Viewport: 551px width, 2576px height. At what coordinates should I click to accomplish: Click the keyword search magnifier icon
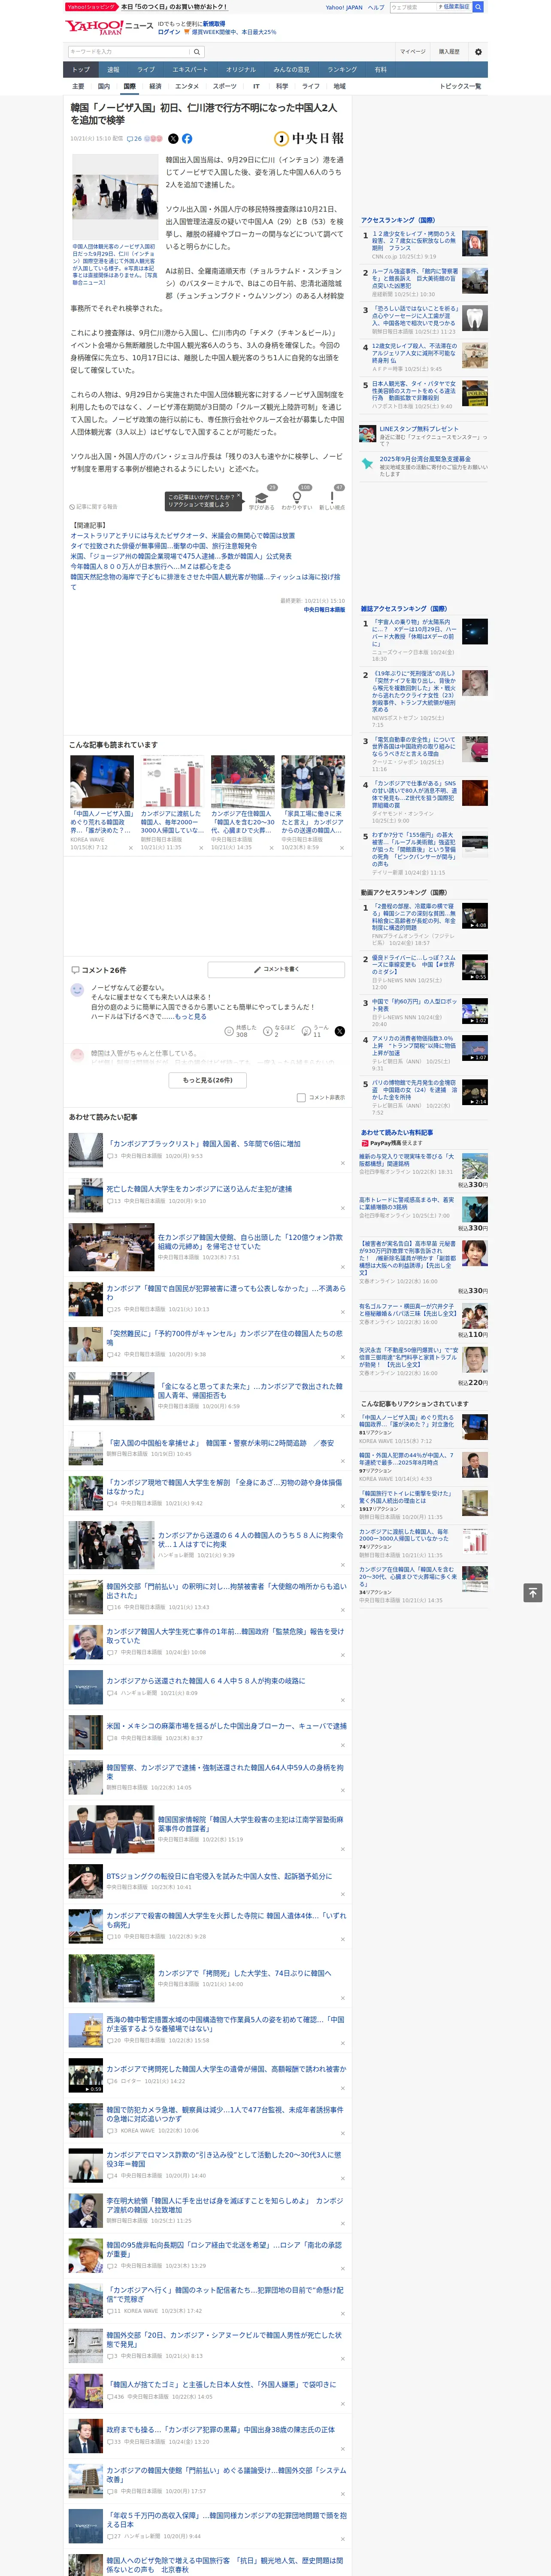[x=197, y=52]
